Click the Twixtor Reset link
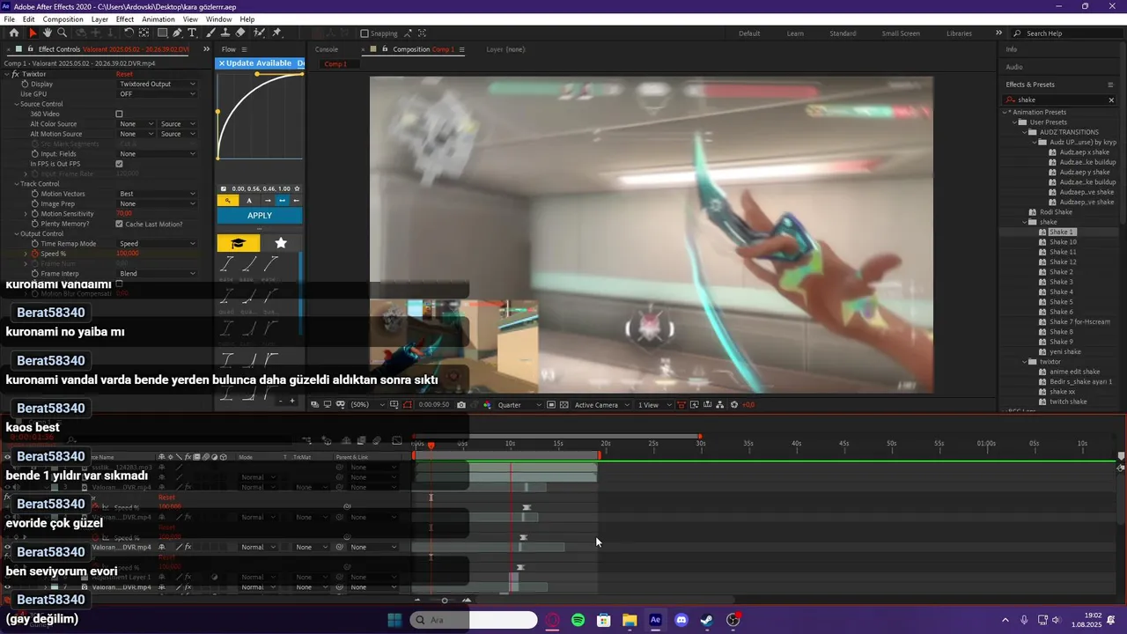This screenshot has height=634, width=1127. pos(124,74)
